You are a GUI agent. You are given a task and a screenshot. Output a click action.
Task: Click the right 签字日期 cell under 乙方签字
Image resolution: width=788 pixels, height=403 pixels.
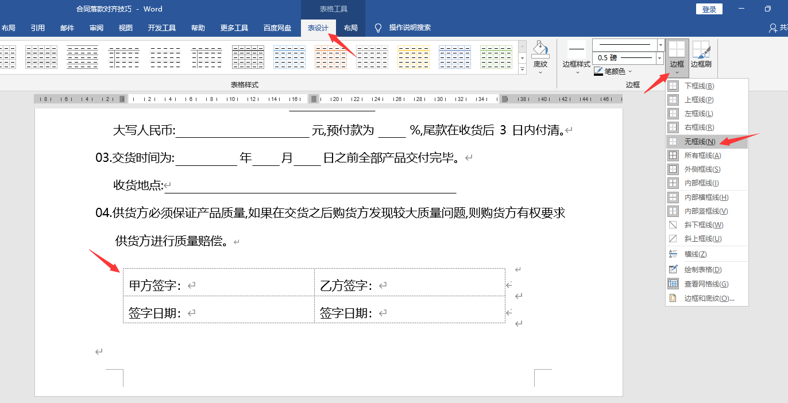tap(410, 310)
